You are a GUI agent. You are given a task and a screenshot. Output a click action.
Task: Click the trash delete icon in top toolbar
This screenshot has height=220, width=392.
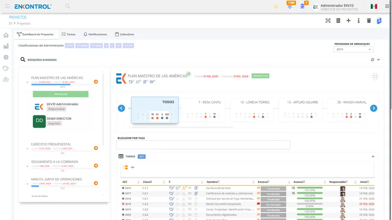point(369,21)
